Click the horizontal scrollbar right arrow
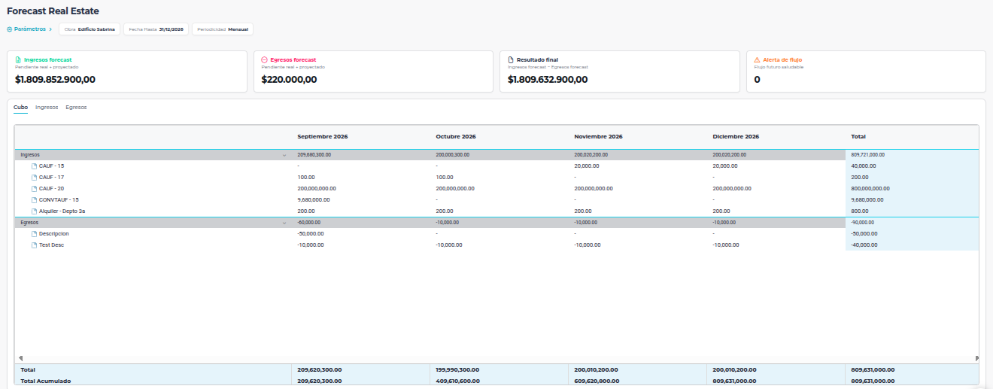The image size is (993, 389). [x=976, y=358]
